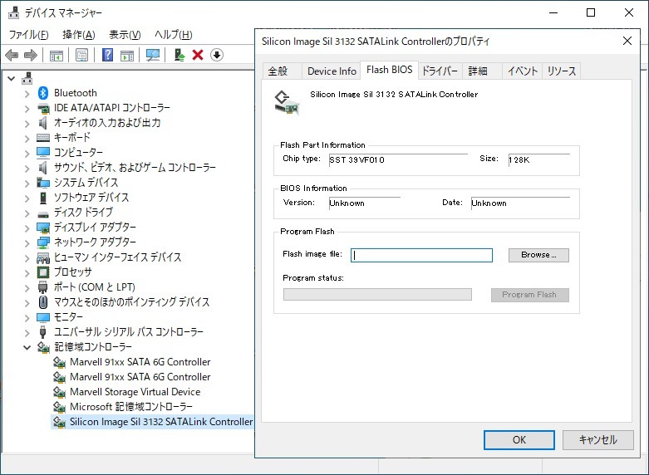Expand the サウンド、ビデオ、およびゲーム コントローラー category
This screenshot has width=649, height=475.
[27, 169]
